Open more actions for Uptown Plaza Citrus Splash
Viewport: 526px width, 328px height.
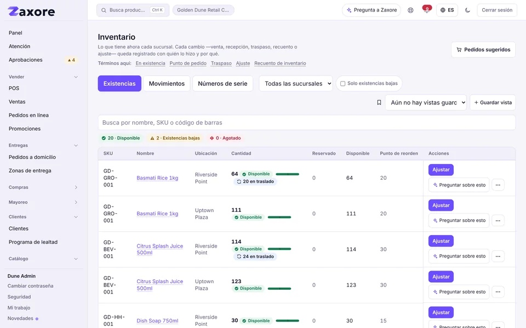click(498, 292)
